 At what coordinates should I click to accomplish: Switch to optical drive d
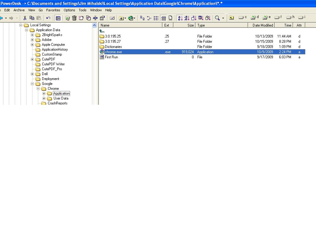[255, 17]
